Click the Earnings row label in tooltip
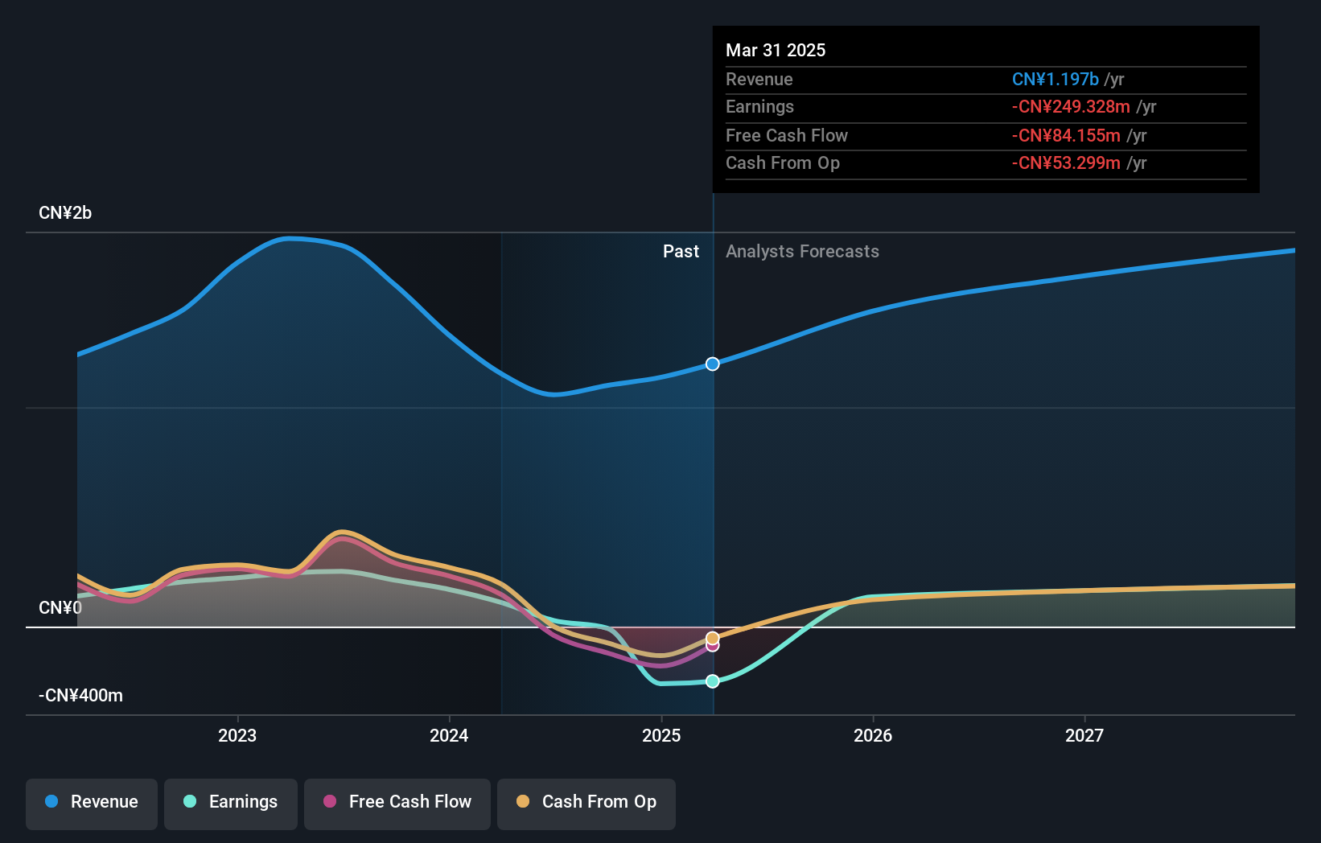 [759, 107]
